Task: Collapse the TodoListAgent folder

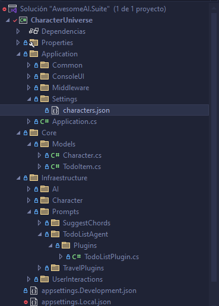Action: [40, 234]
